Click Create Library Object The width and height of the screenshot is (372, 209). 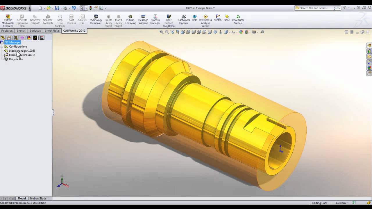click(x=108, y=21)
